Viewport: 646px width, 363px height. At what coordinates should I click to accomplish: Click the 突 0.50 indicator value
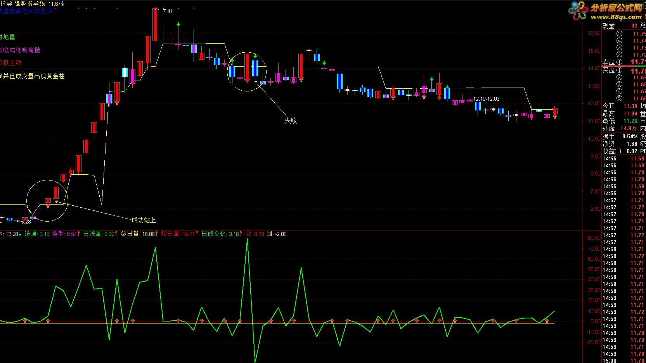tap(255, 234)
